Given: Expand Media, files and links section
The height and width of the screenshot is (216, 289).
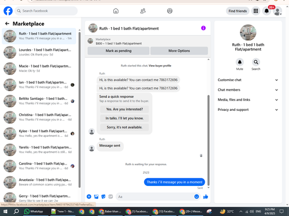Looking at the screenshot, I should click(x=248, y=100).
